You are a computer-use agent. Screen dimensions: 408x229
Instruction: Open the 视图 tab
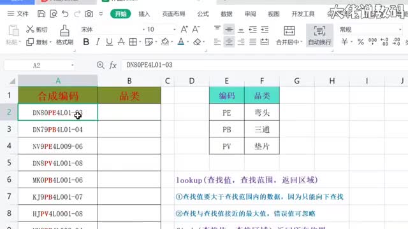pos(273,14)
